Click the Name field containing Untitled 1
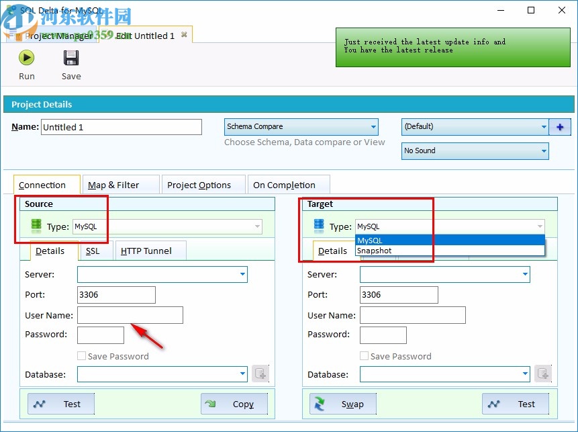The height and width of the screenshot is (432, 578). click(122, 126)
